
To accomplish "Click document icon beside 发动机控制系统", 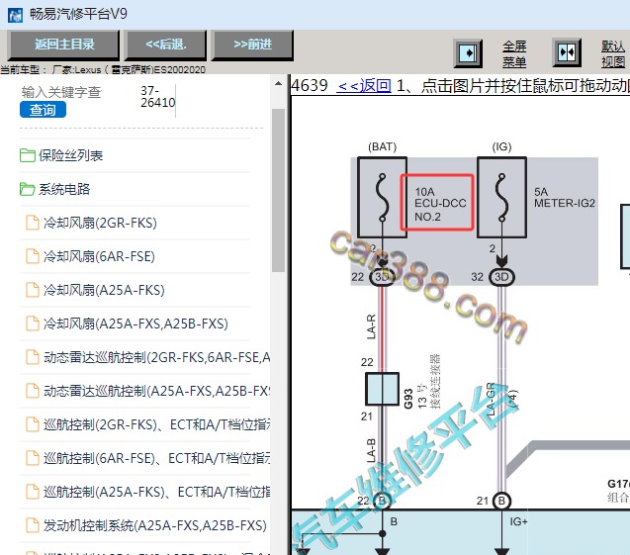I will point(32,525).
